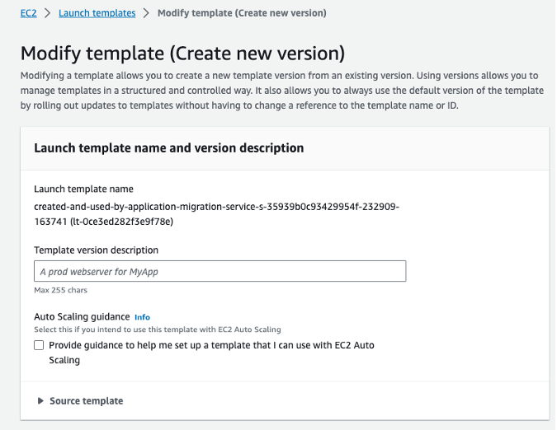Image resolution: width=557 pixels, height=430 pixels.
Task: Click the Modify template page heading
Action: tap(182, 54)
